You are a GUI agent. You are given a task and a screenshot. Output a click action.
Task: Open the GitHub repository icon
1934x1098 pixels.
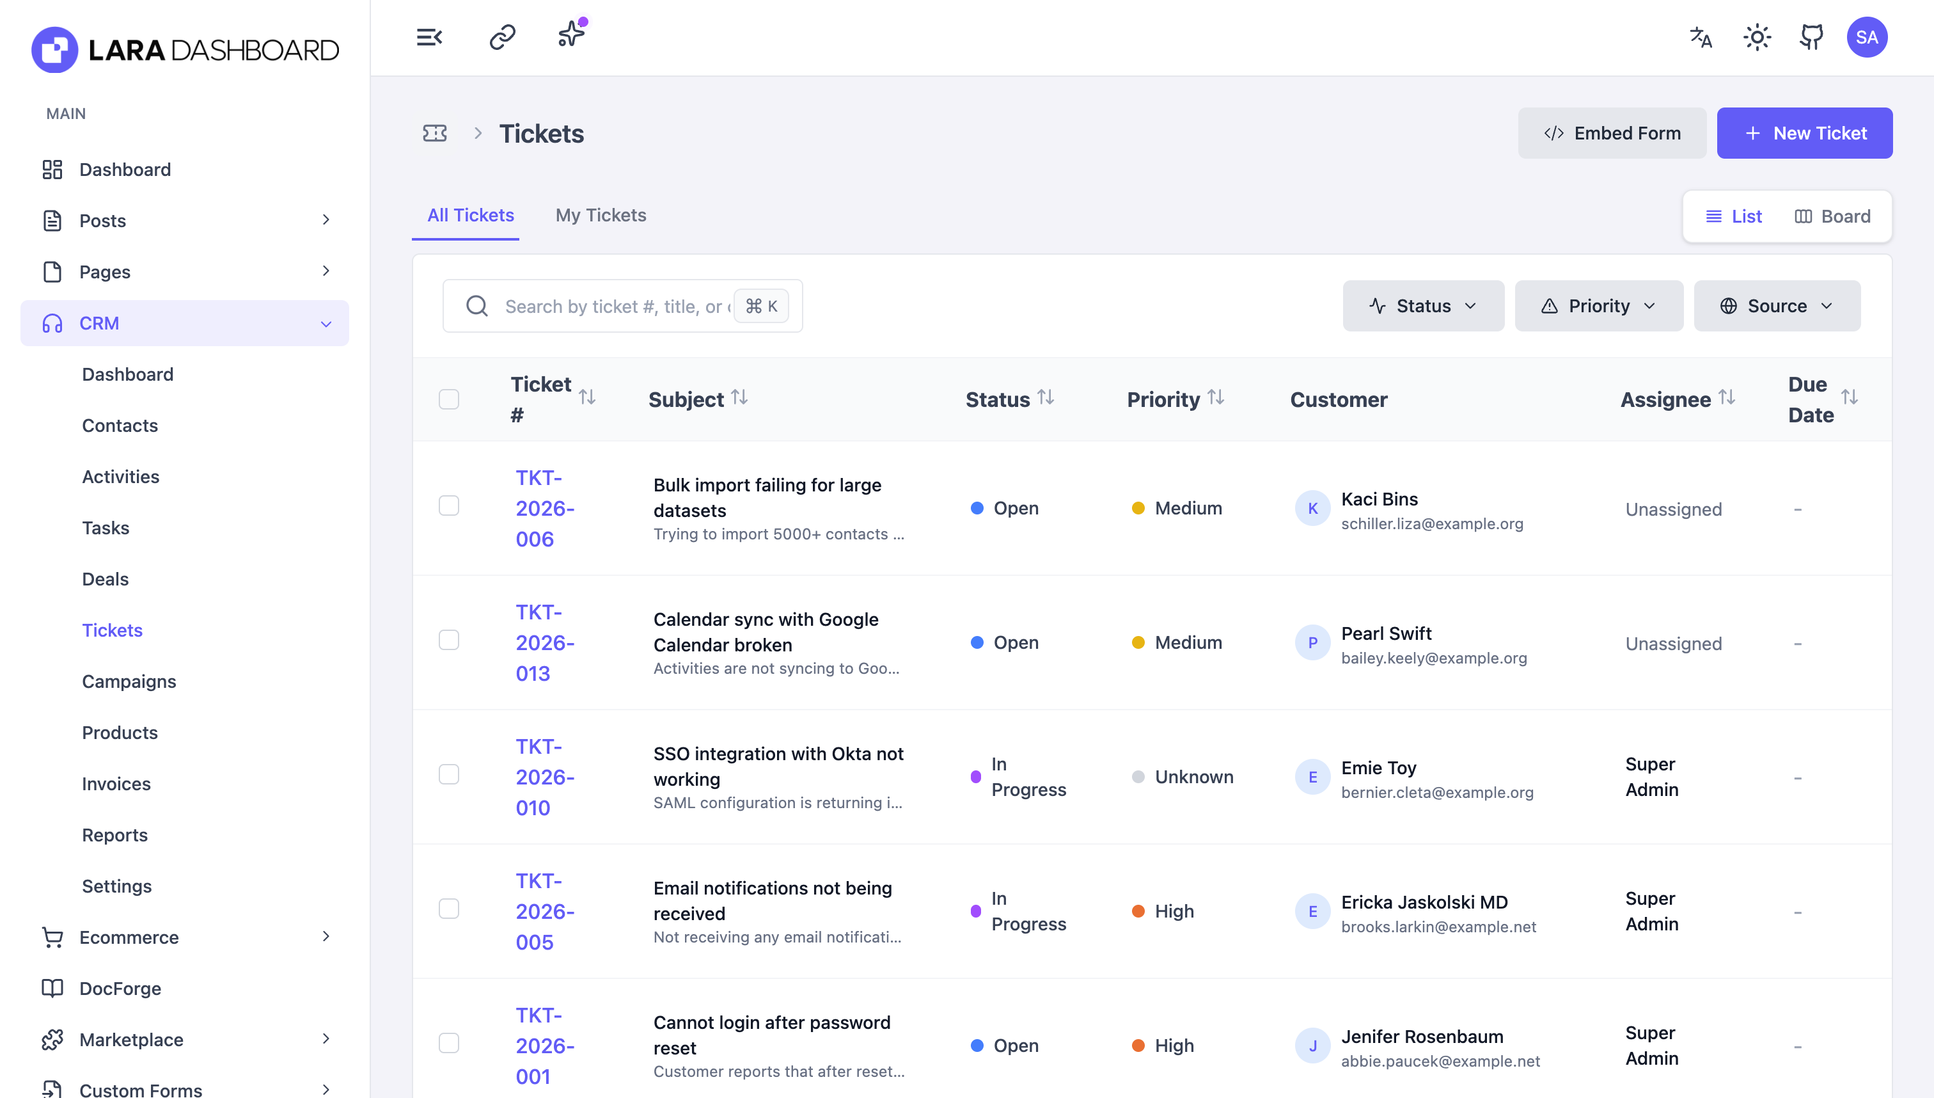pyautogui.click(x=1811, y=36)
